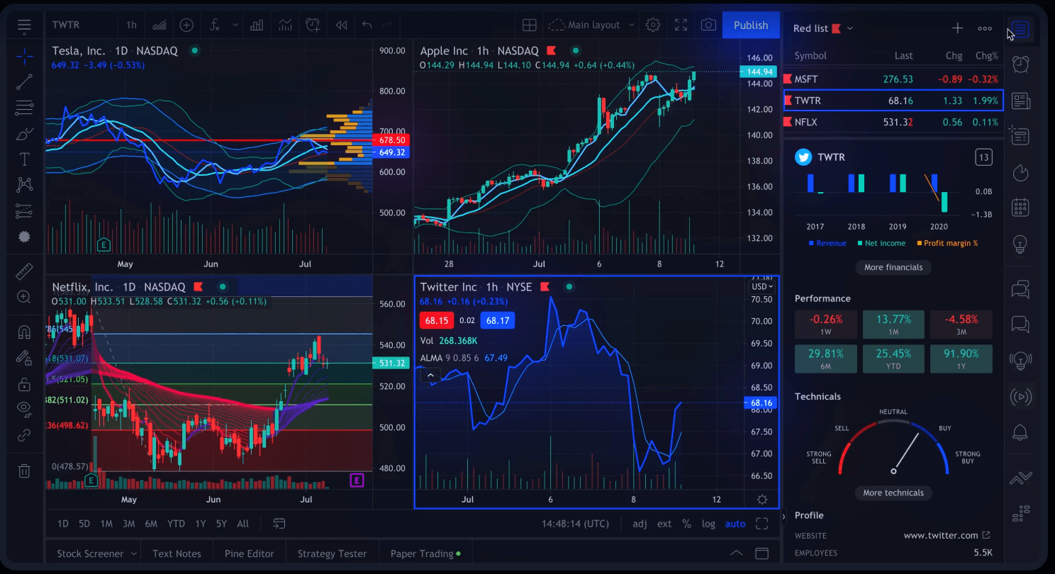The height and width of the screenshot is (574, 1055).
Task: Select the NFLX row in watchlist
Action: click(893, 122)
